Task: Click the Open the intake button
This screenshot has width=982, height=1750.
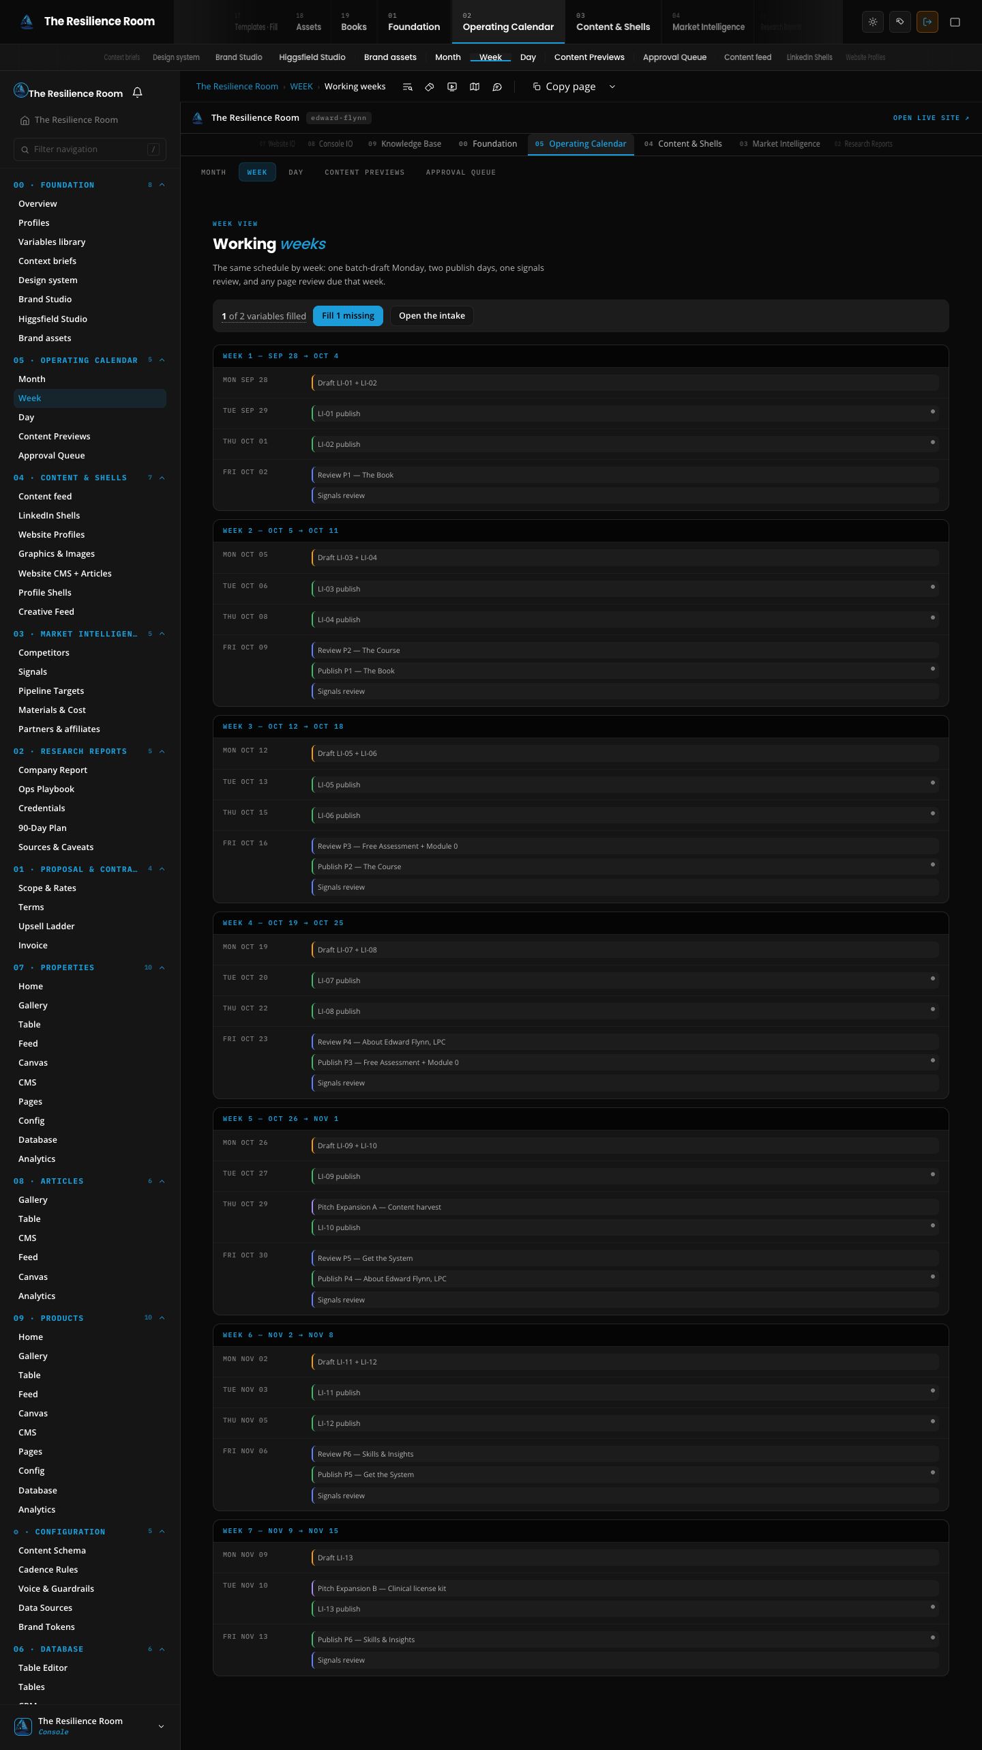Action: (432, 316)
